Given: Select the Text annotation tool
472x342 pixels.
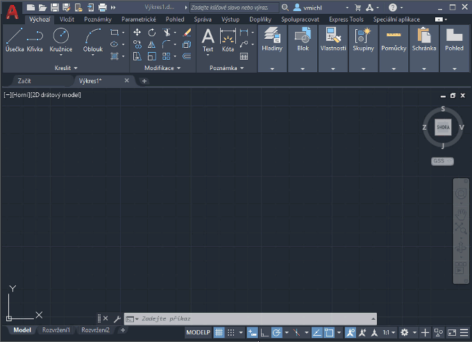Looking at the screenshot, I should coord(208,41).
